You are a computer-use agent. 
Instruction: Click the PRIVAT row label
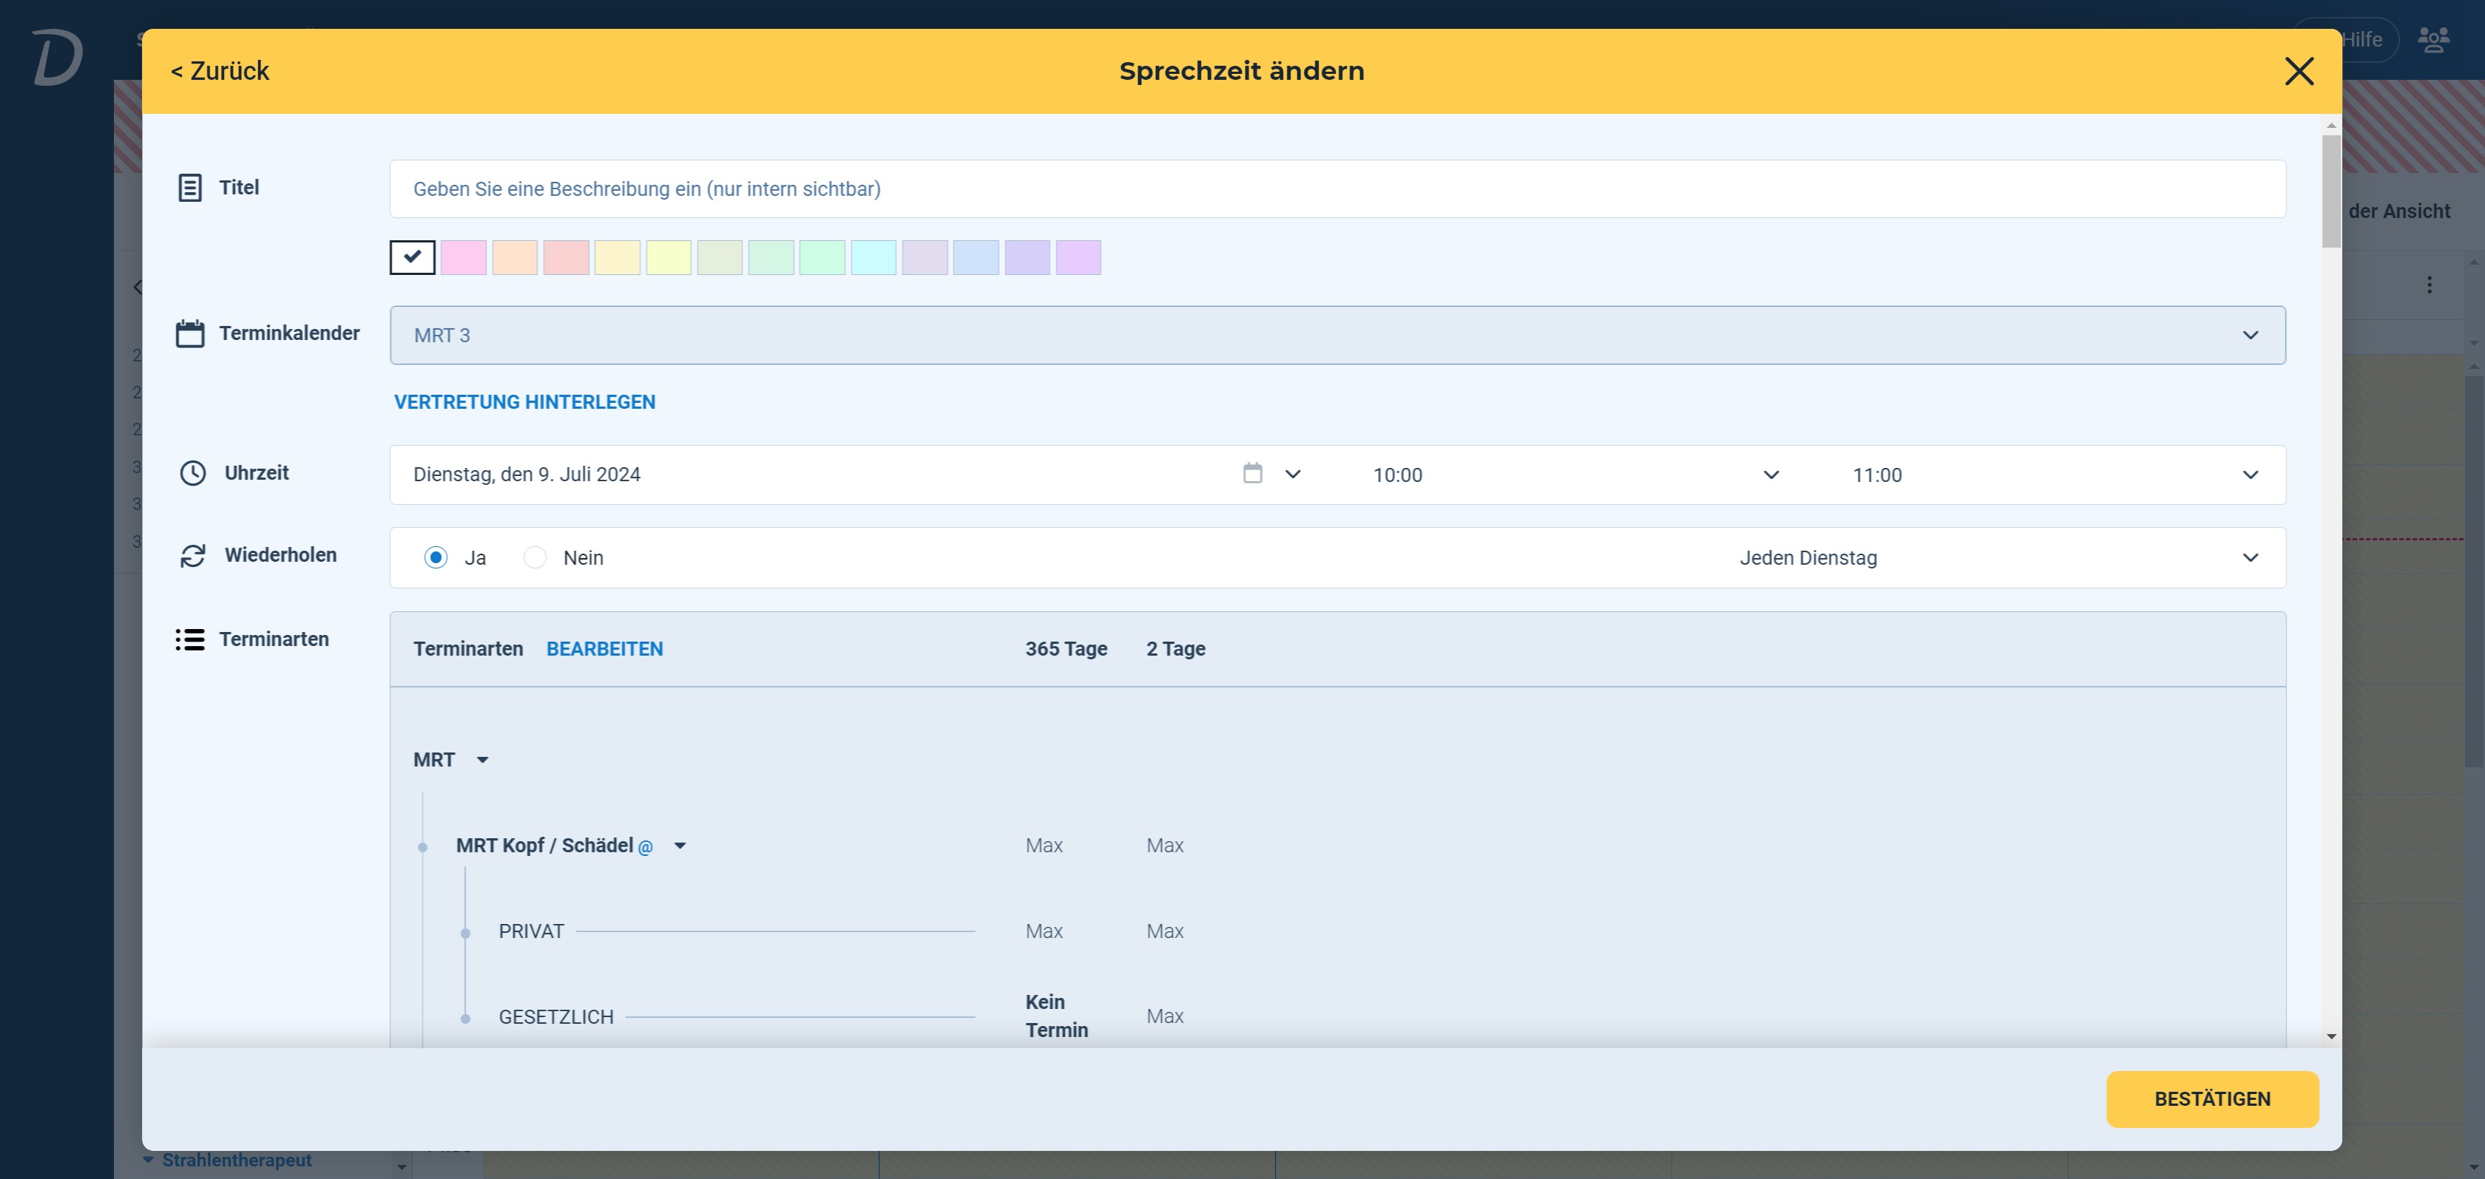(532, 931)
